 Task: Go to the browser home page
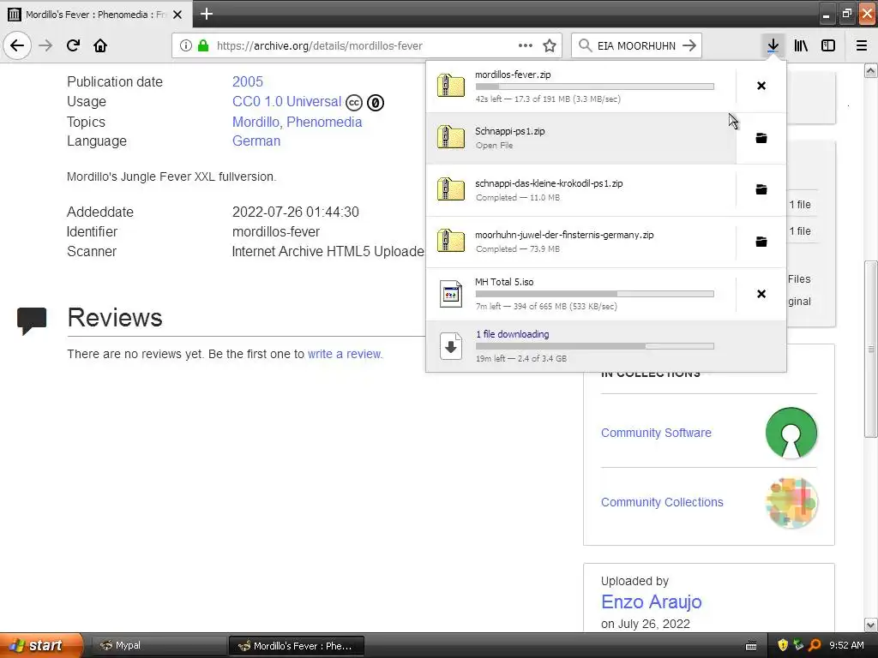pos(100,45)
